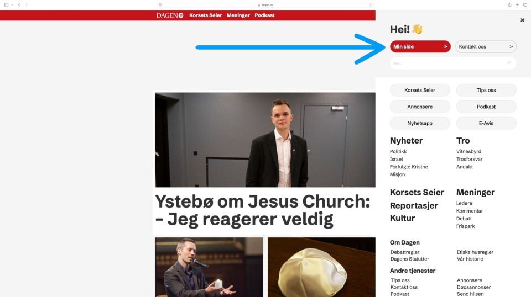Click the search field in side menu

click(x=453, y=63)
